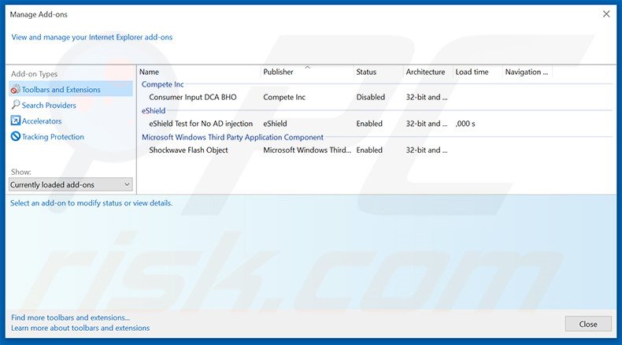
Task: Click the eShield publisher cell
Action: pyautogui.click(x=275, y=124)
